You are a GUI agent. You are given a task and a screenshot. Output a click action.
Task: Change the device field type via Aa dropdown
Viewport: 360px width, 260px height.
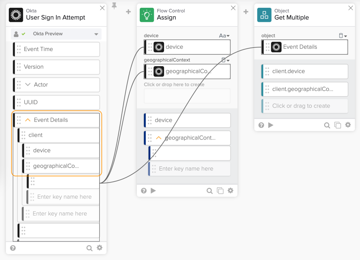click(224, 36)
